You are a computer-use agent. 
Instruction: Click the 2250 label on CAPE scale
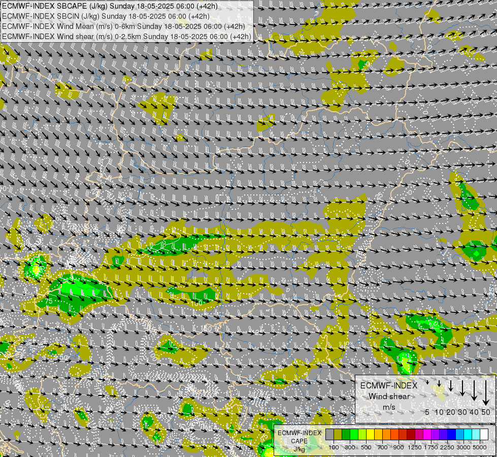pyautogui.click(x=447, y=447)
